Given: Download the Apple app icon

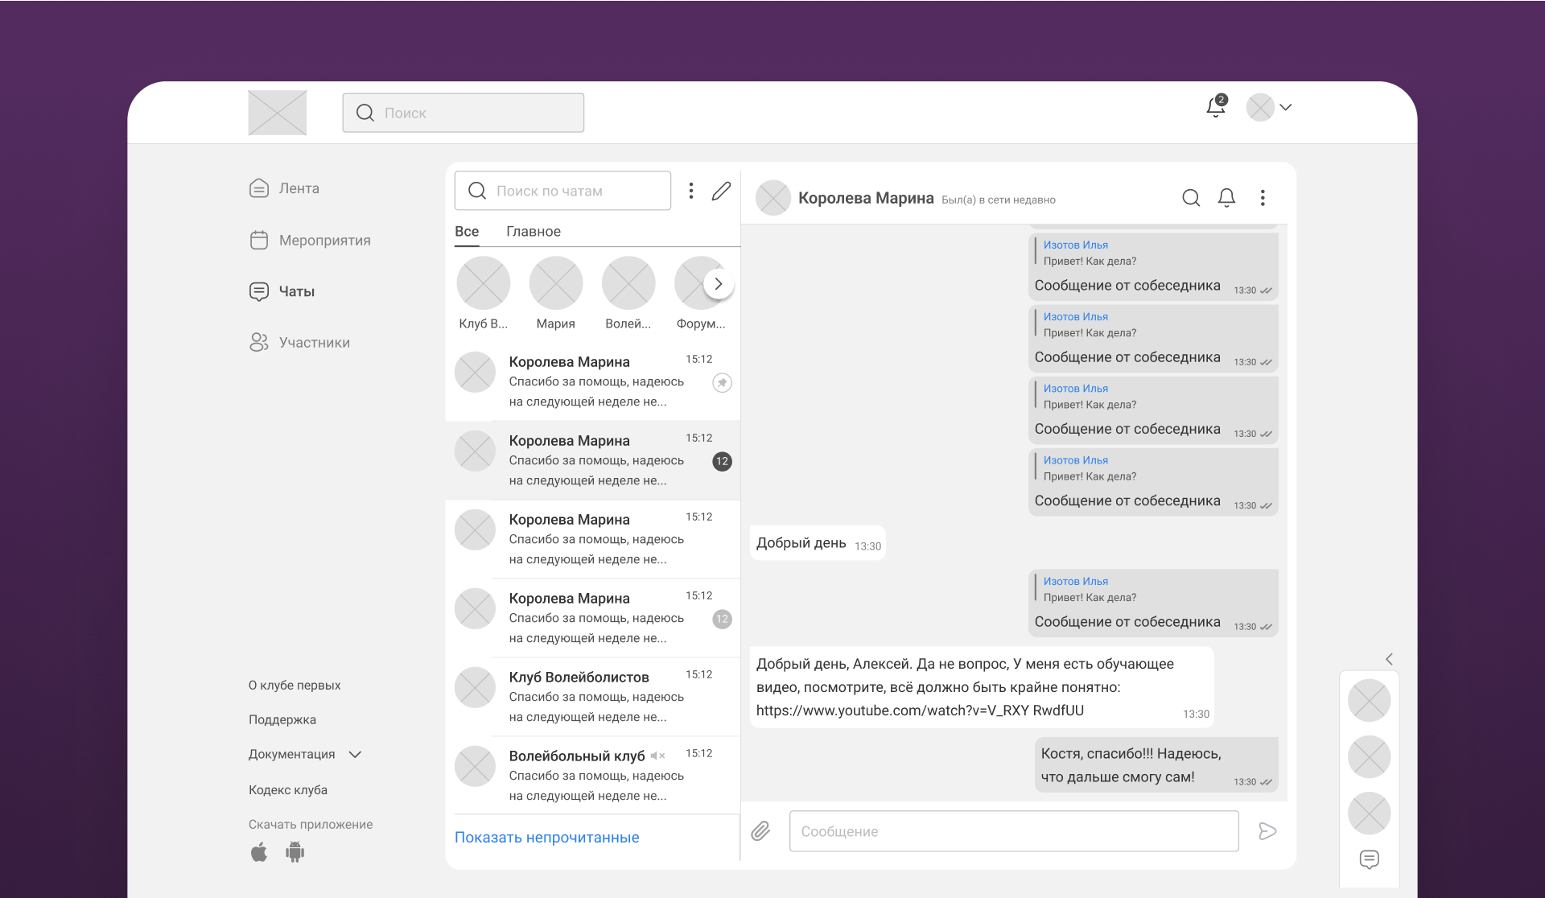Looking at the screenshot, I should pyautogui.click(x=259, y=852).
